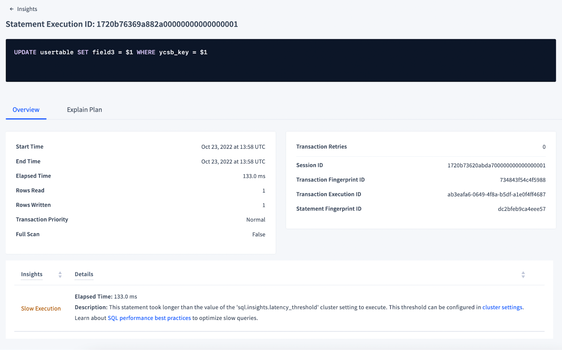Click the sort arrows at far right of table header

(x=523, y=275)
